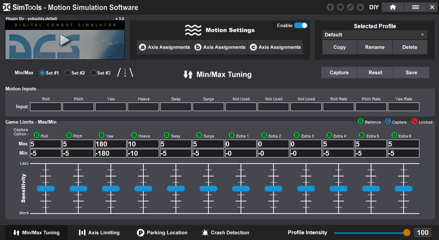439x240 pixels.
Task: Open the Parking Location tab
Action: [x=162, y=232]
